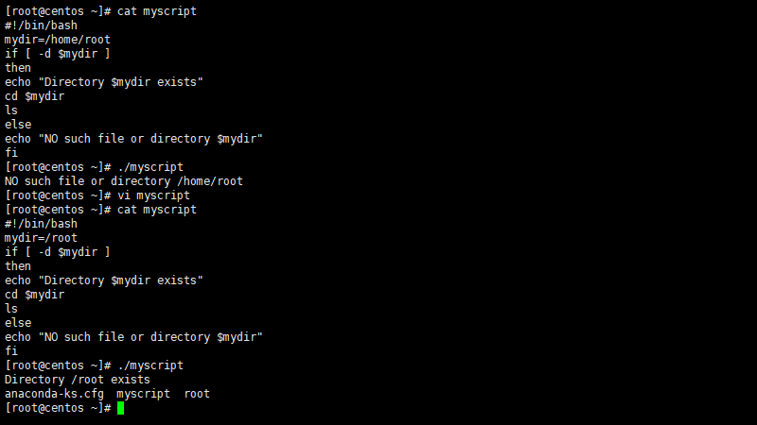Click the last './myscript' command
The width and height of the screenshot is (757, 425).
click(150, 365)
